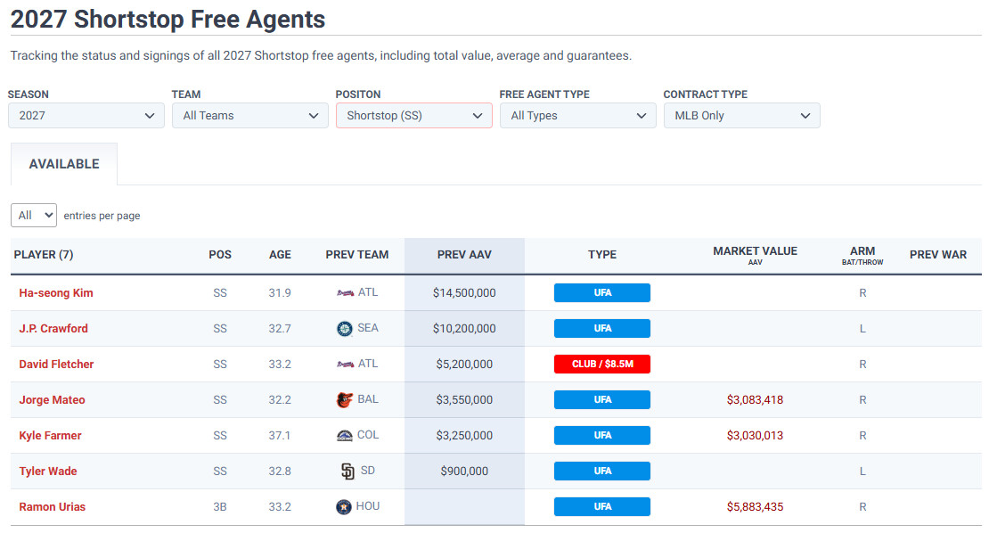This screenshot has height=533, width=989.
Task: Click the Braves logo in Ha-seong Kim's row
Action: tap(345, 293)
